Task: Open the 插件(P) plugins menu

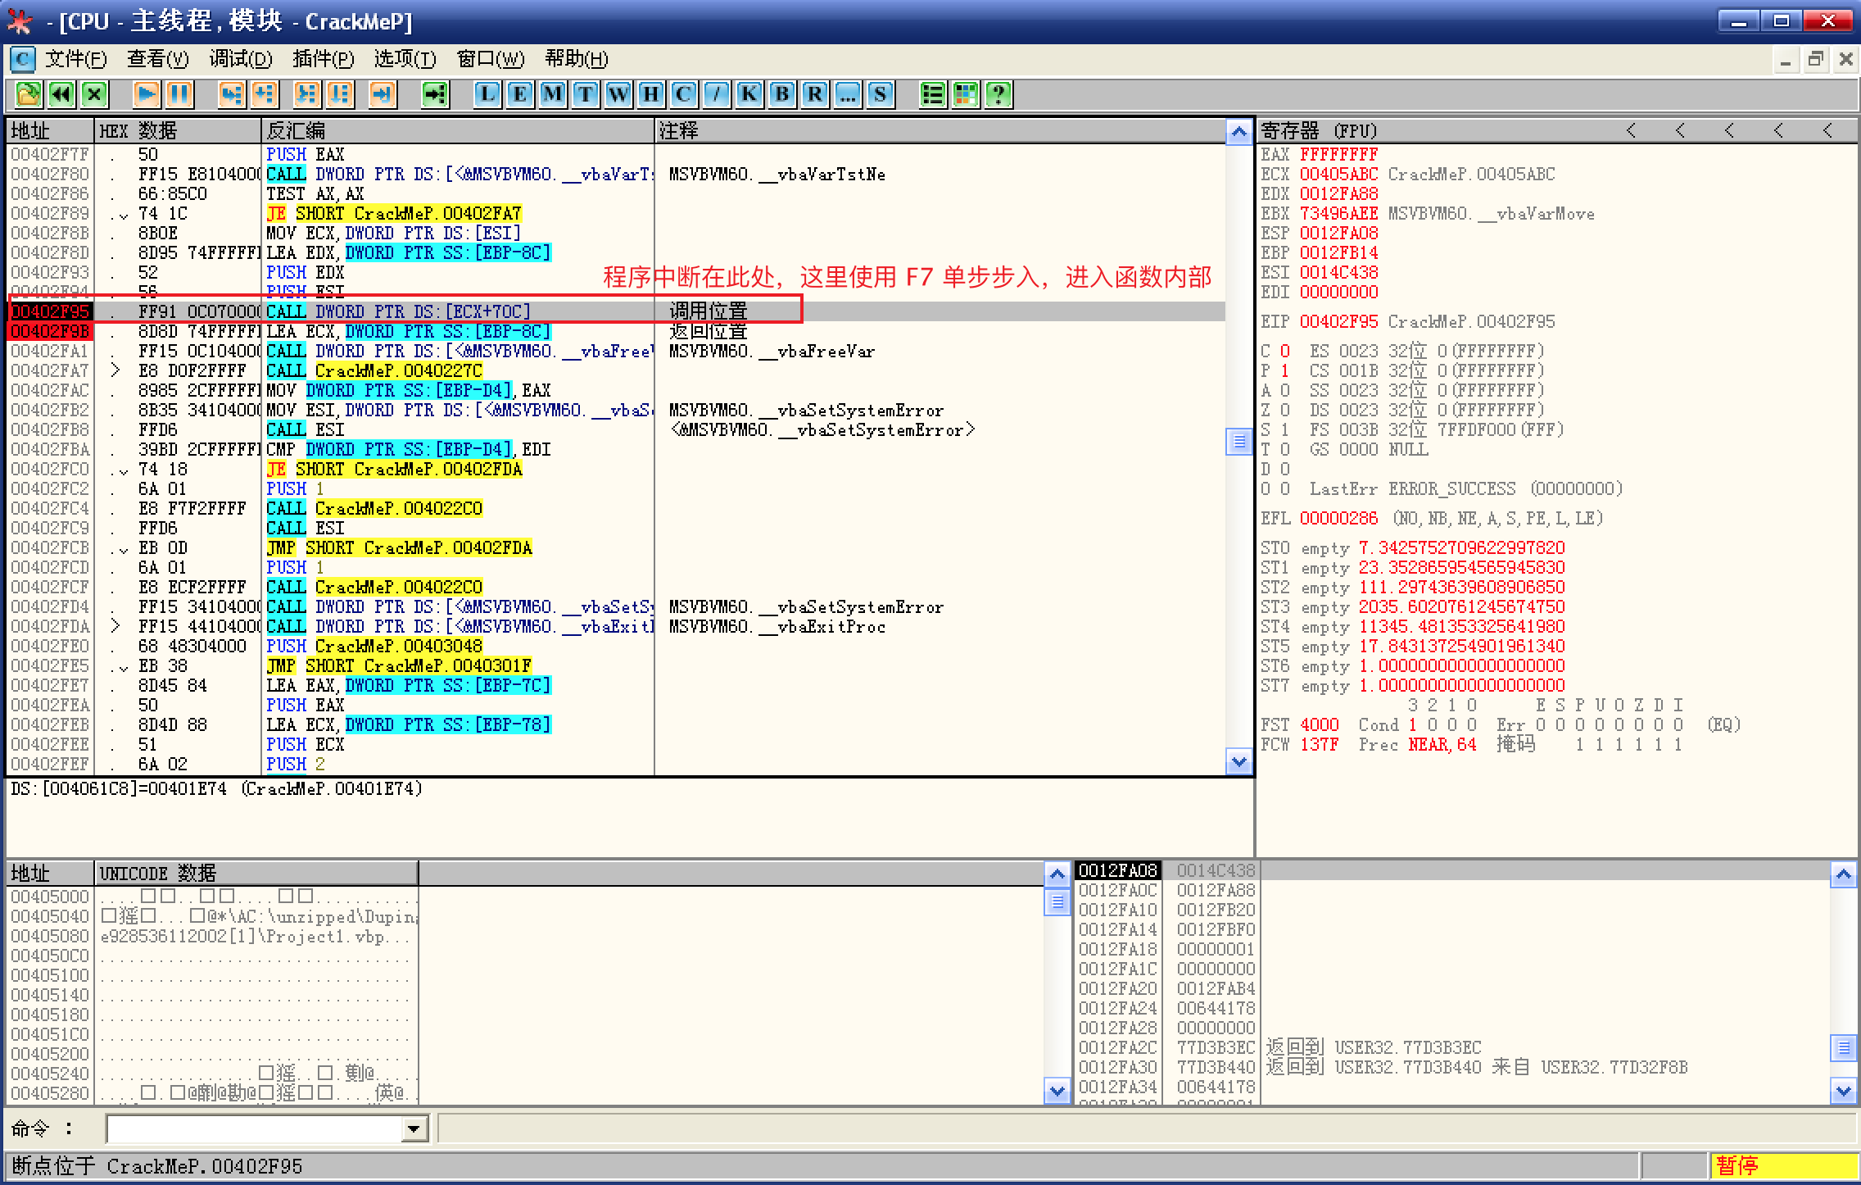Action: pyautogui.click(x=323, y=59)
